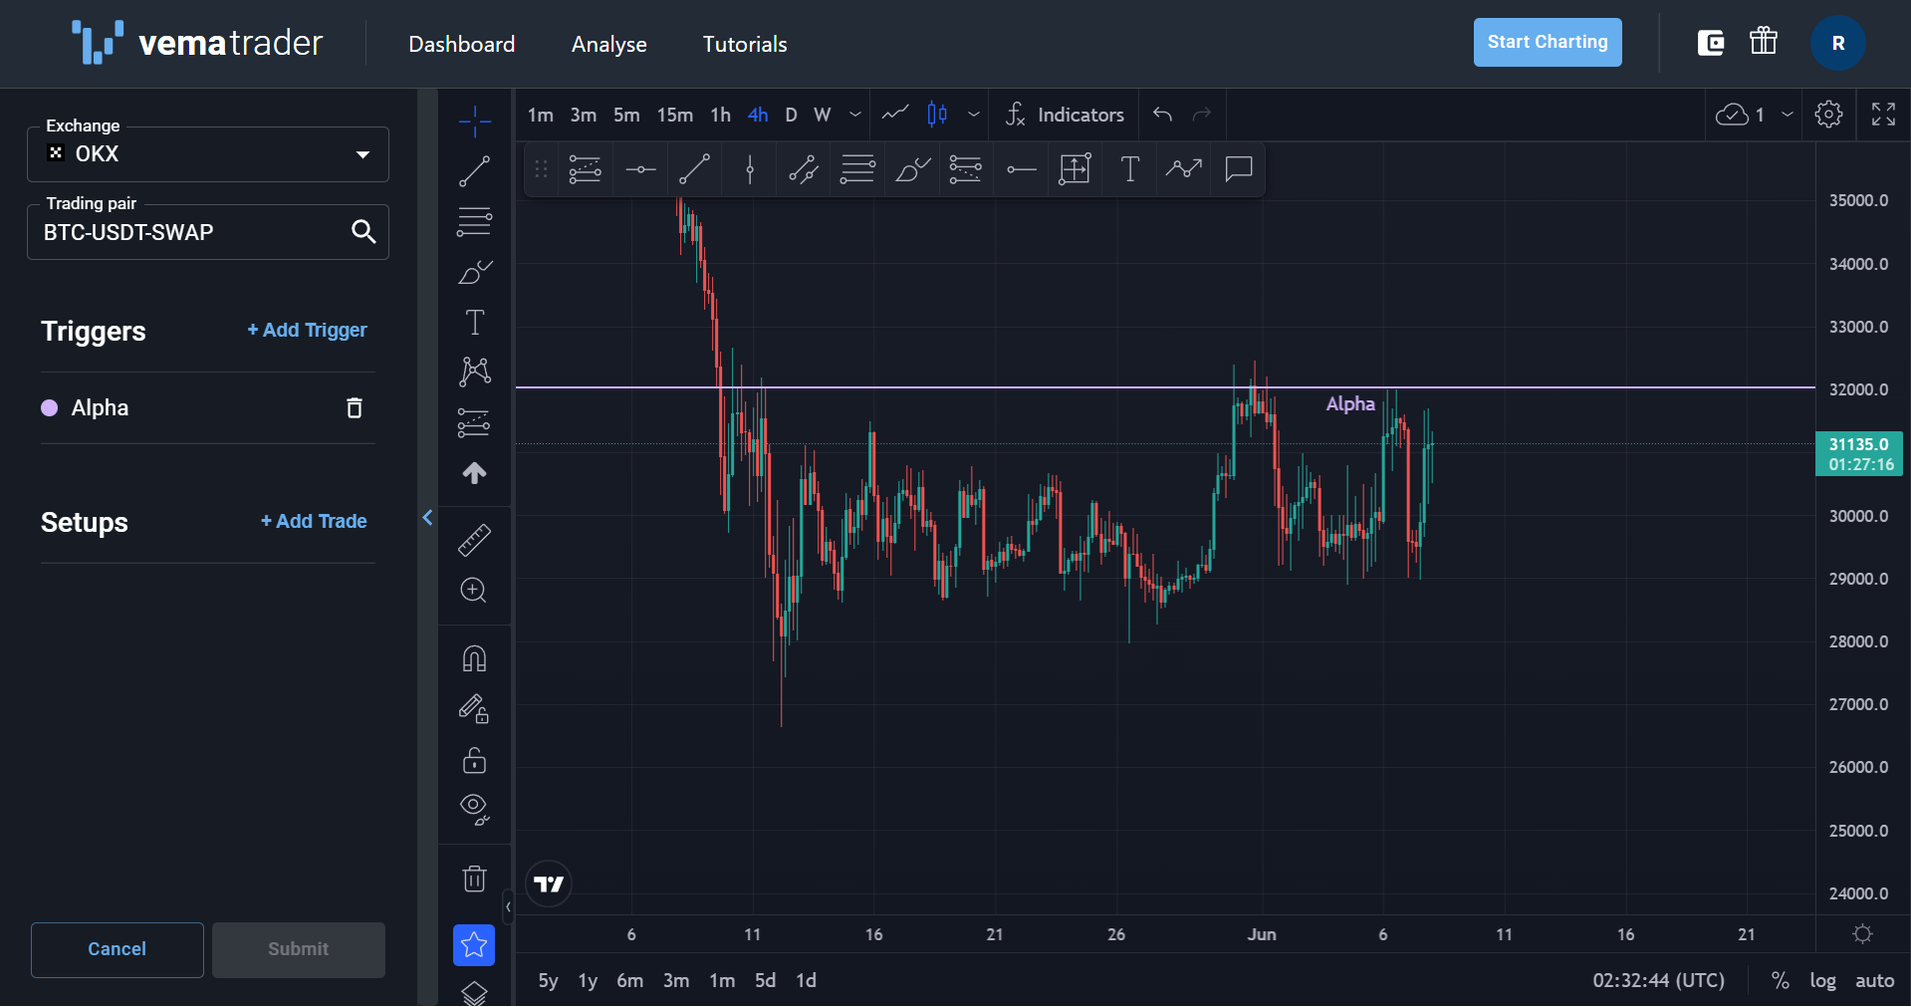Select the text tool in left sidebar
The height and width of the screenshot is (1007, 1911).
pyautogui.click(x=475, y=322)
